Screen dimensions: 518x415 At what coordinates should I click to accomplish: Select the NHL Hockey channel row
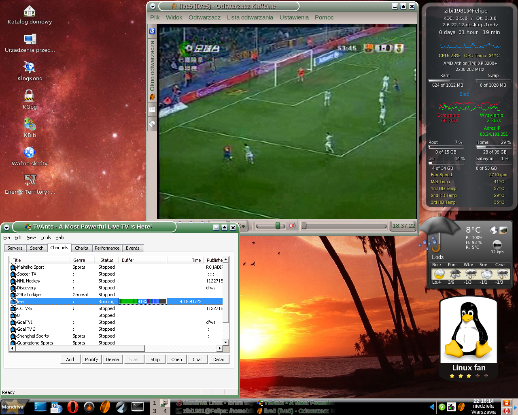click(117, 281)
